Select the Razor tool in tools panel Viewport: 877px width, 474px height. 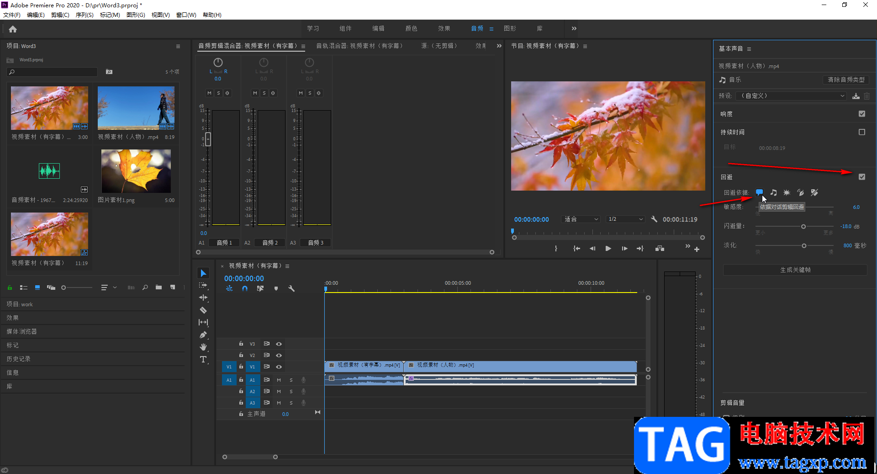[x=203, y=310]
